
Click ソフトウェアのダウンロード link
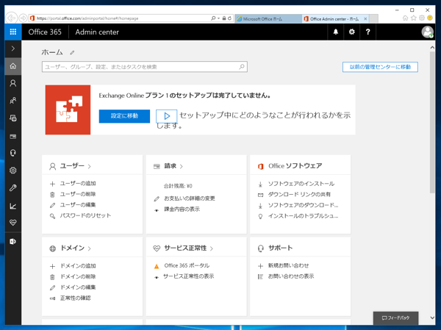point(303,205)
